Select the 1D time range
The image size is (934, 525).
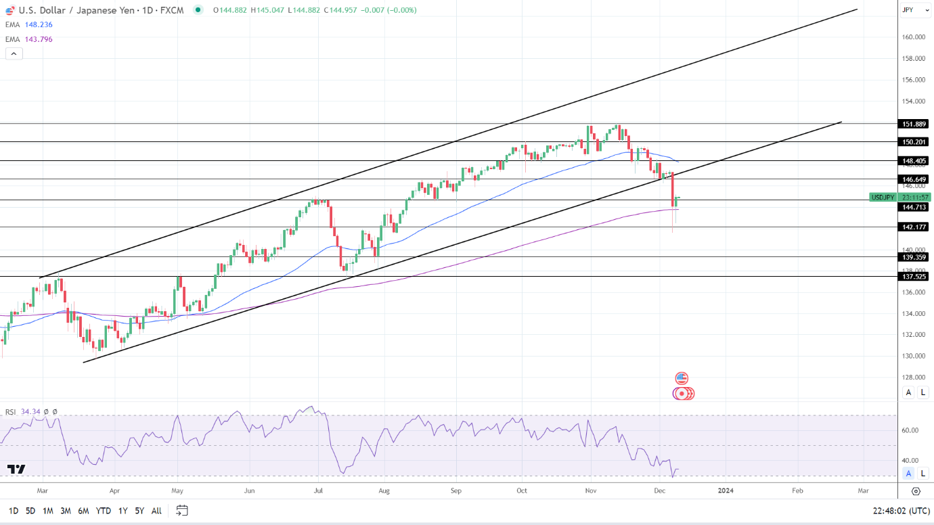click(x=13, y=511)
